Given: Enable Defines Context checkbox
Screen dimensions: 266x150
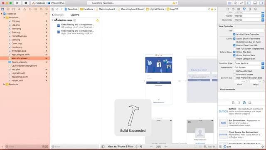Looking at the screenshot, I should [234, 71].
